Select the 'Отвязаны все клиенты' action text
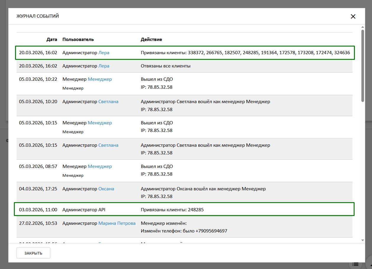The width and height of the screenshot is (372, 269). point(165,66)
